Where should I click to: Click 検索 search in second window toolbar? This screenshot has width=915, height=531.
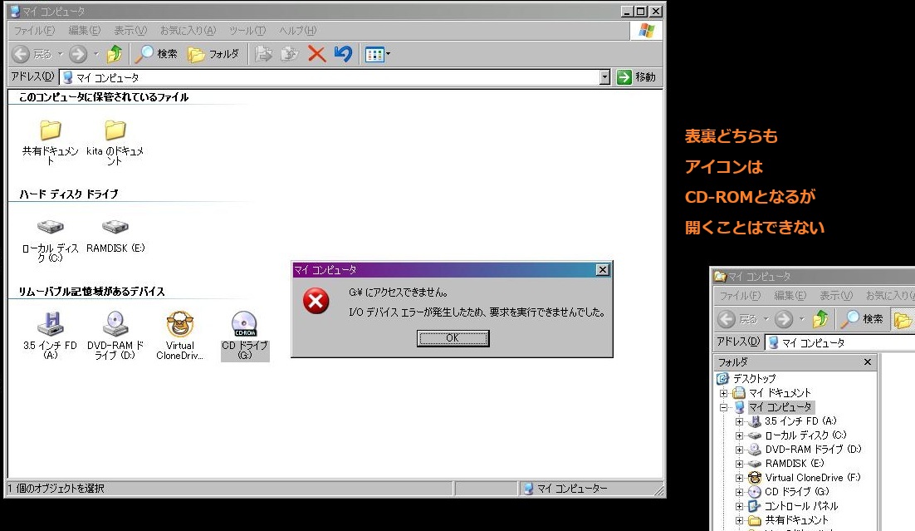pyautogui.click(x=862, y=319)
